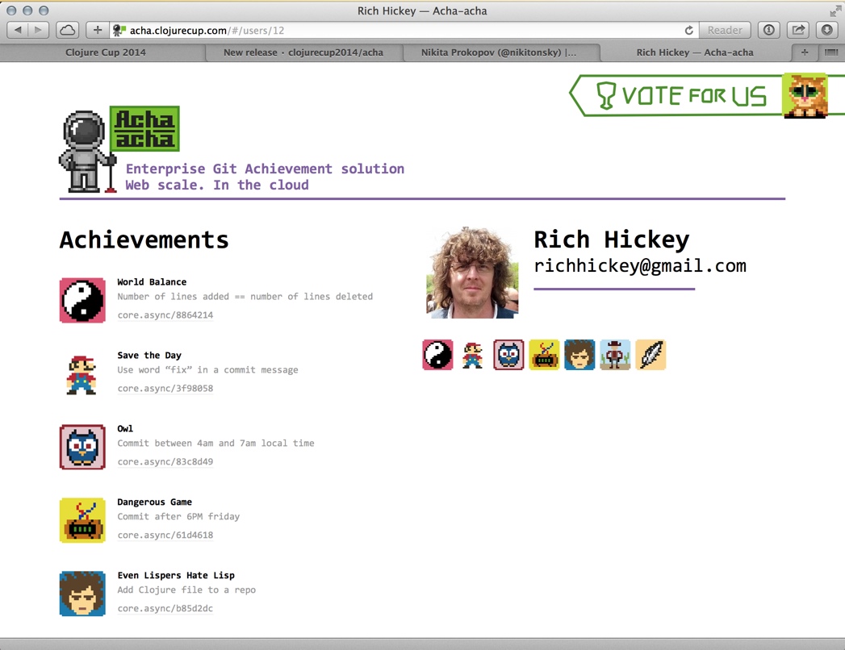Click the Even Lispers Hate Lisp face icon
The width and height of the screenshot is (845, 650).
point(82,592)
